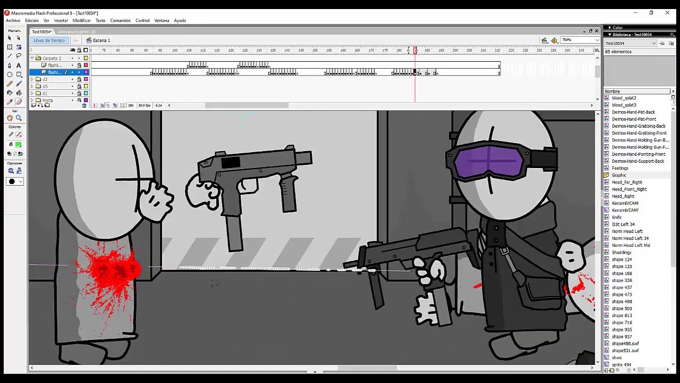680x383 pixels.
Task: Collapse the Carpeta 2 layer folder
Action: (32, 58)
